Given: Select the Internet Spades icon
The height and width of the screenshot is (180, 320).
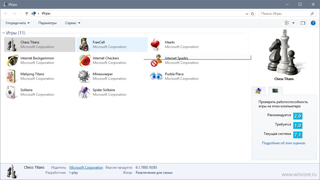Looking at the screenshot, I should (156, 60).
